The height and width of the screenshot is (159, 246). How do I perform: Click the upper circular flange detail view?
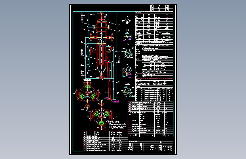pyautogui.click(x=128, y=53)
